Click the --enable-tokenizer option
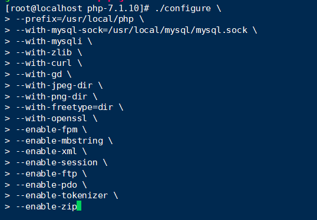Image resolution: width=317 pixels, height=220 pixels. pyautogui.click(x=62, y=195)
